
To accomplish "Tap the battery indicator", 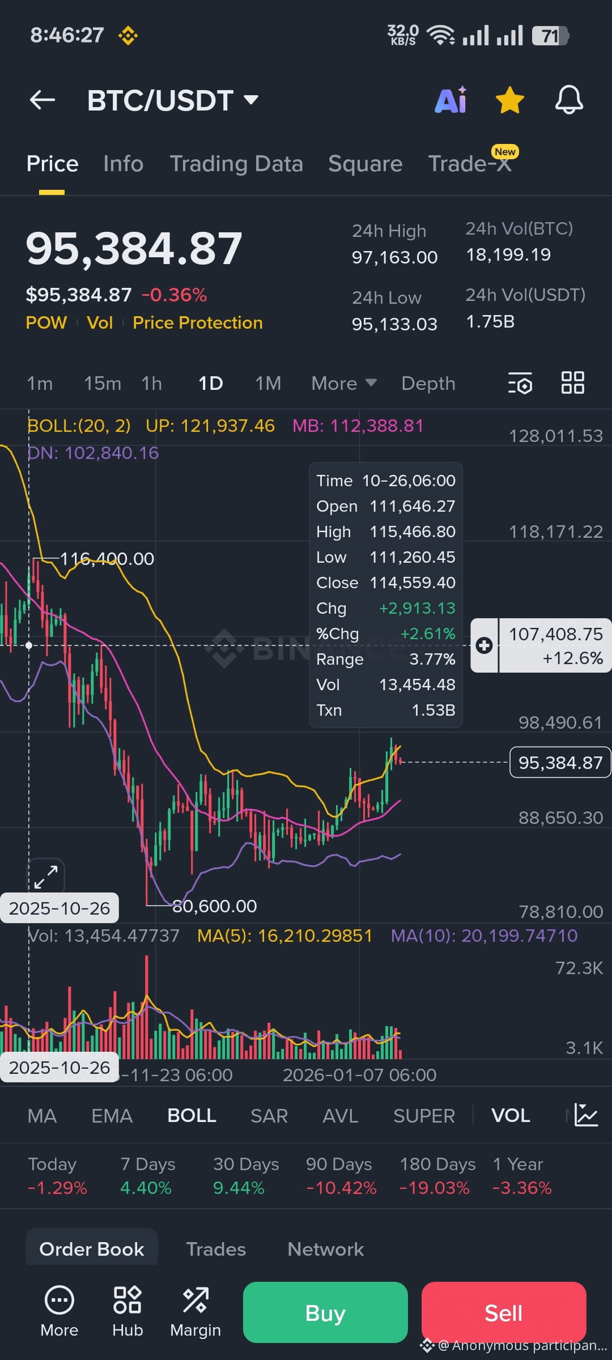I will click(550, 36).
